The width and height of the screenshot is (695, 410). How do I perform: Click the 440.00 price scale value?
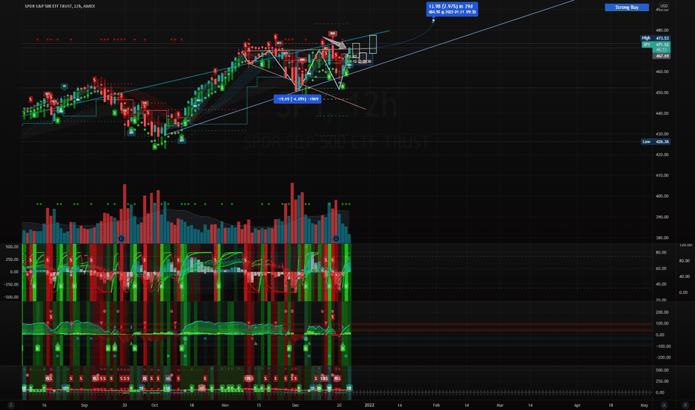click(x=662, y=113)
